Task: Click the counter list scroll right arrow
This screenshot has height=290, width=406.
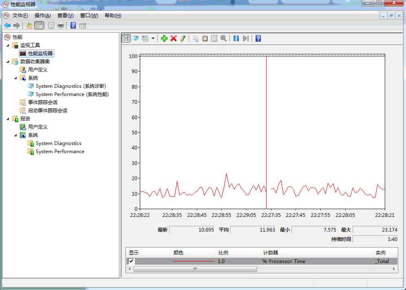Action: pos(394,269)
